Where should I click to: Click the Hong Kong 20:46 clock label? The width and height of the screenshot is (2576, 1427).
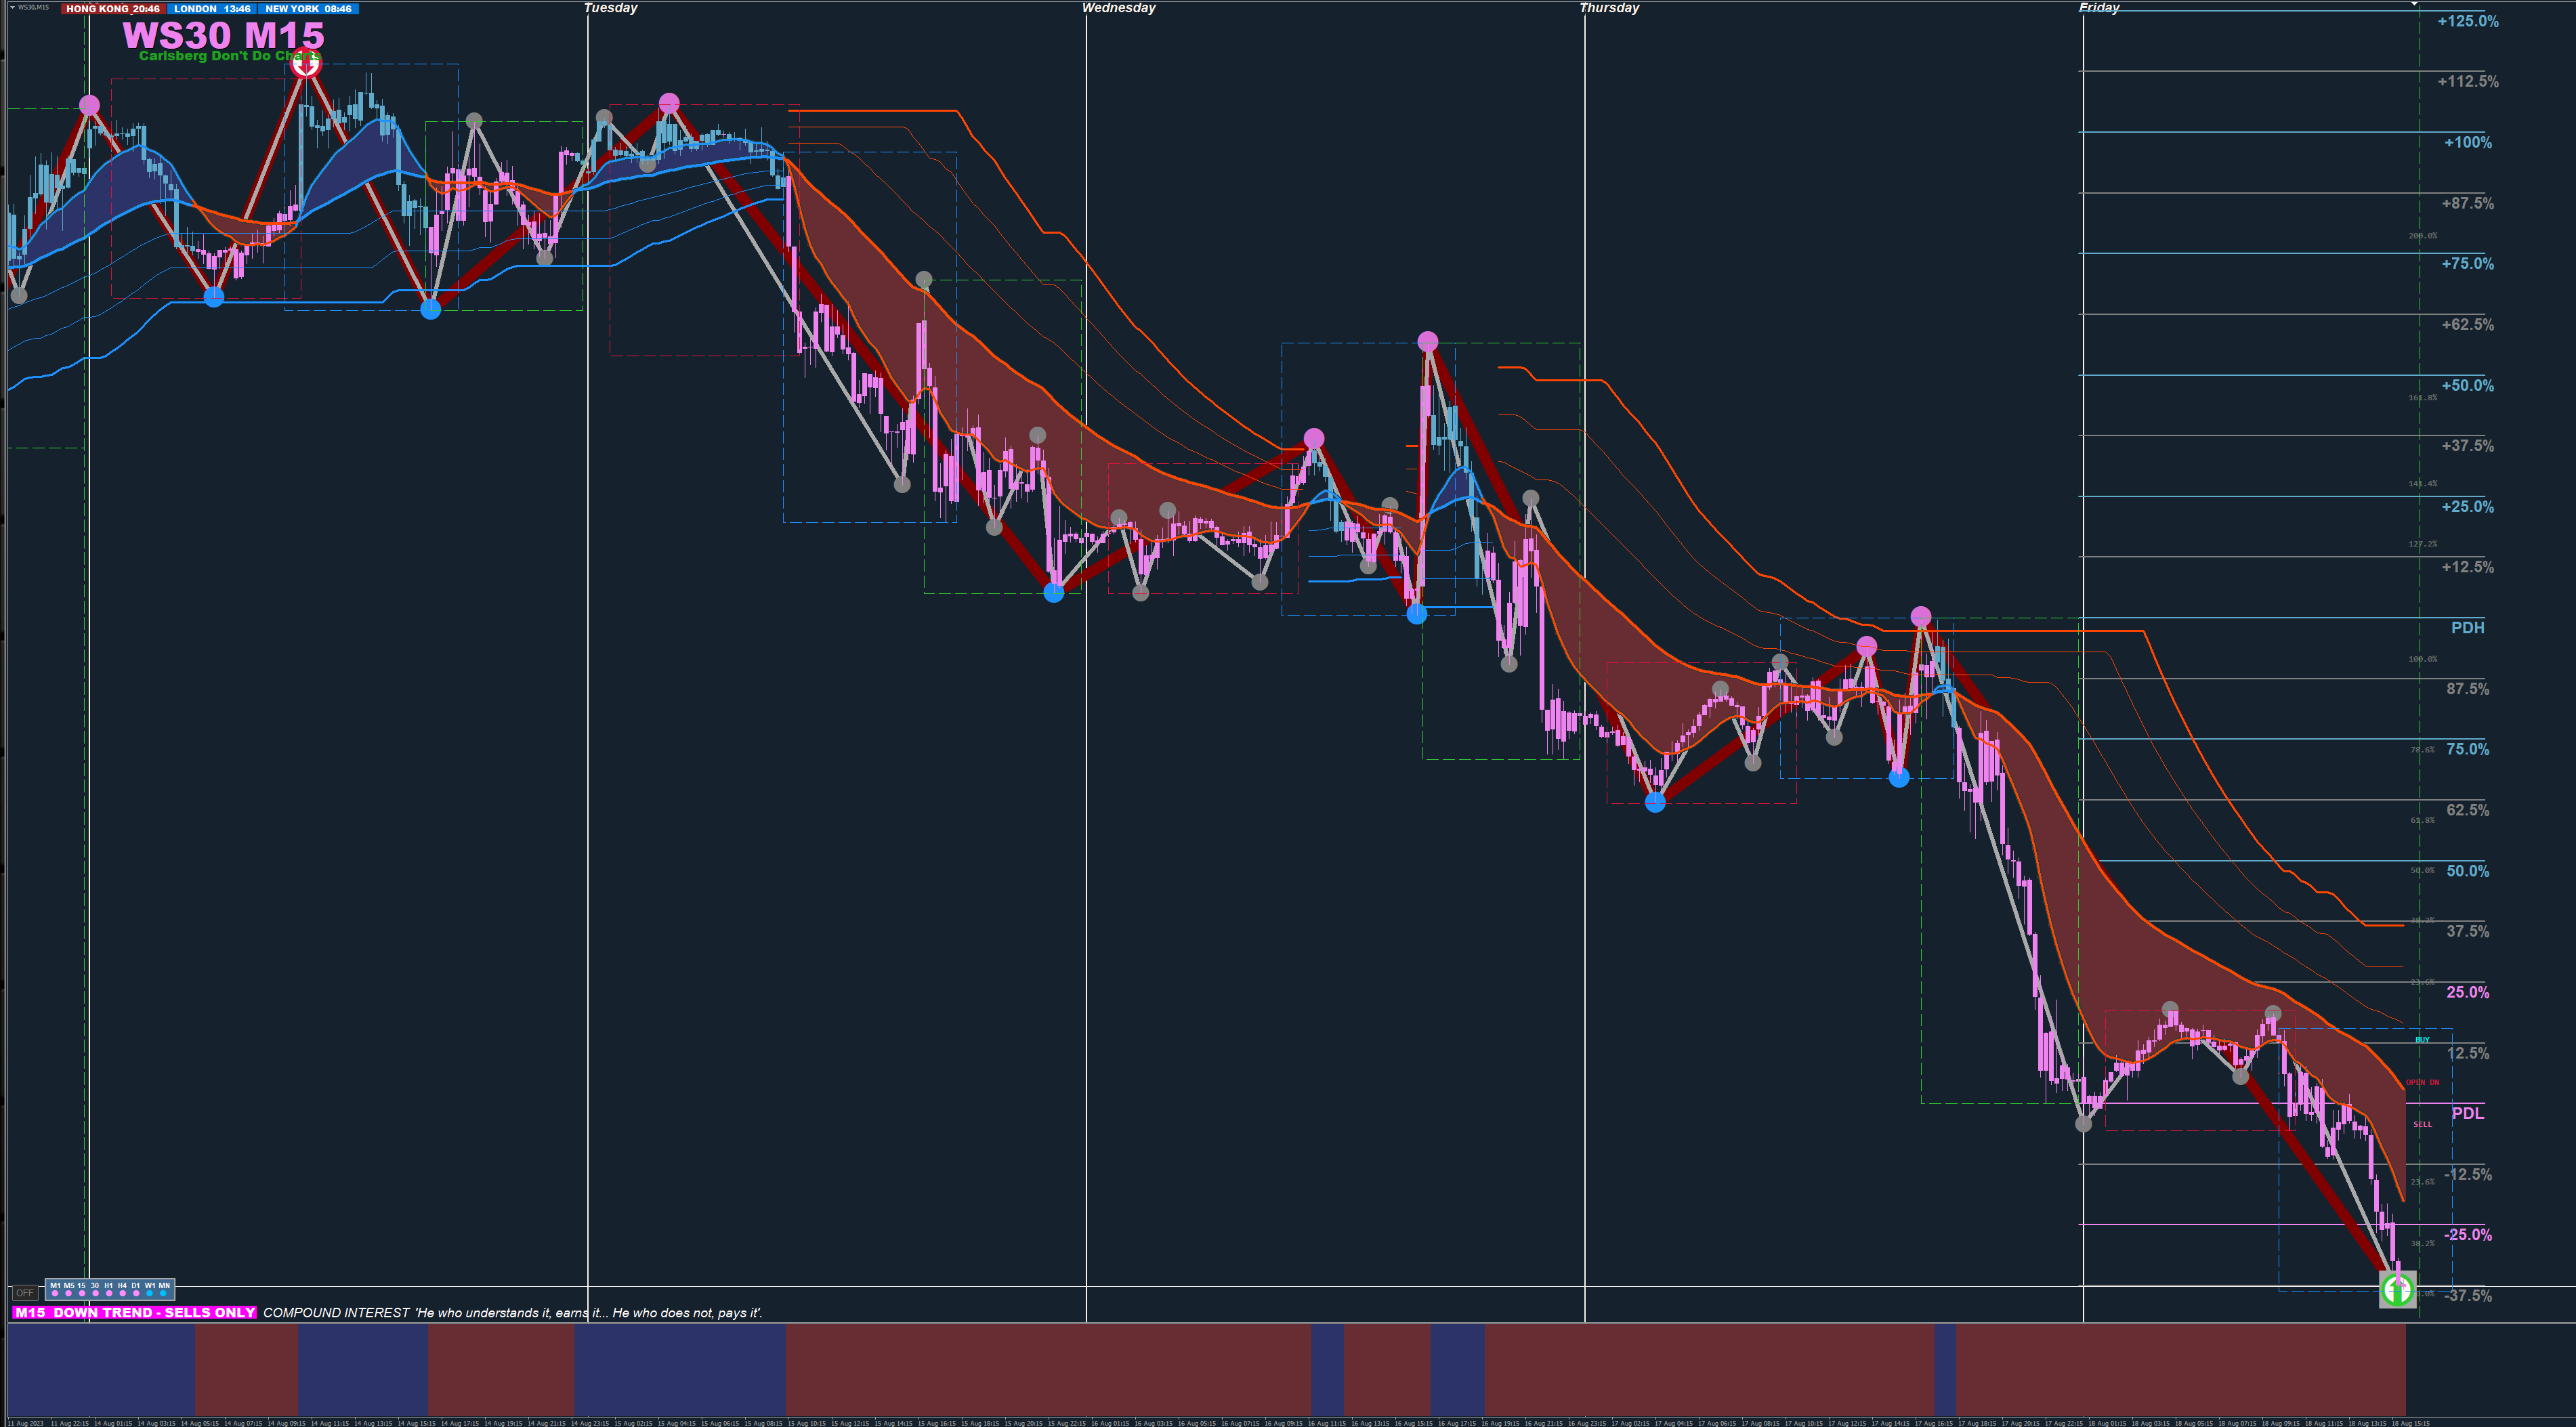(112, 9)
